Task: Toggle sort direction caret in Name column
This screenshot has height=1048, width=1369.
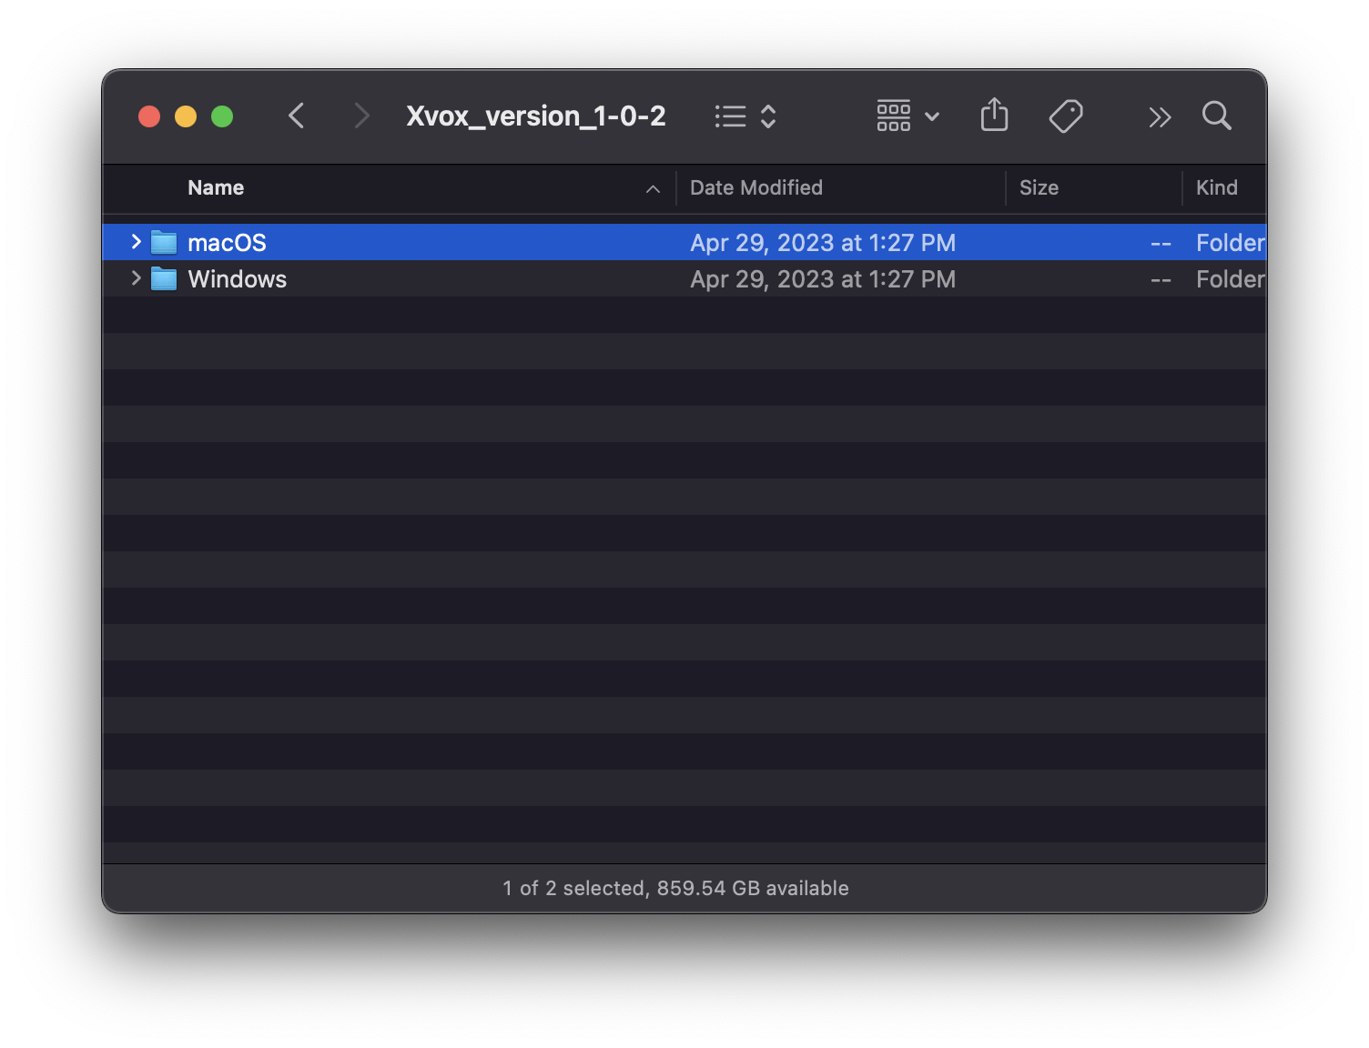Action: pos(653,188)
